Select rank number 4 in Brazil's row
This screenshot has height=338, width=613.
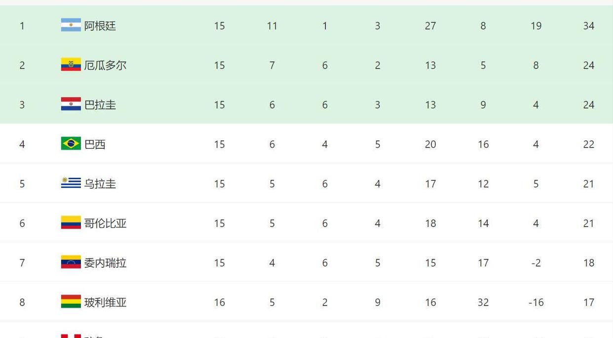click(22, 144)
